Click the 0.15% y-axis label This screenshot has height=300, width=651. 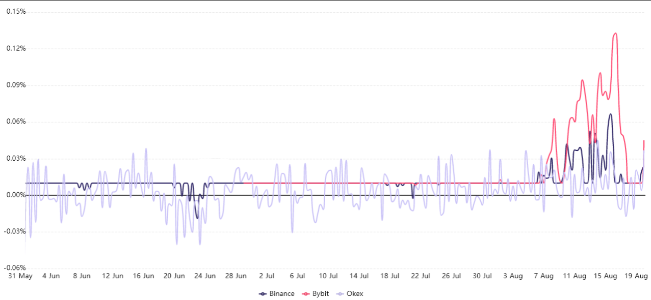pyautogui.click(x=16, y=12)
